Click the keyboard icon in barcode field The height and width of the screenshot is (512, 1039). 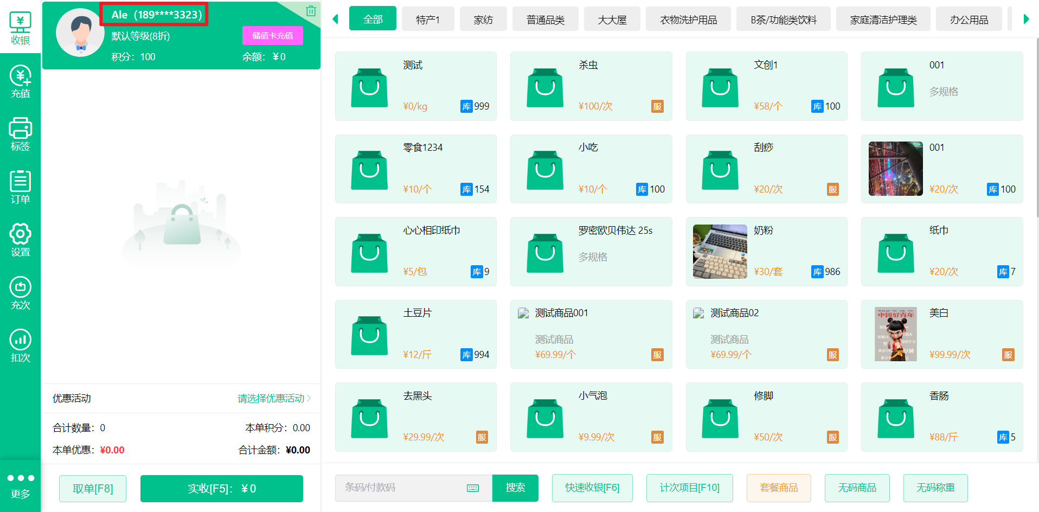point(473,488)
